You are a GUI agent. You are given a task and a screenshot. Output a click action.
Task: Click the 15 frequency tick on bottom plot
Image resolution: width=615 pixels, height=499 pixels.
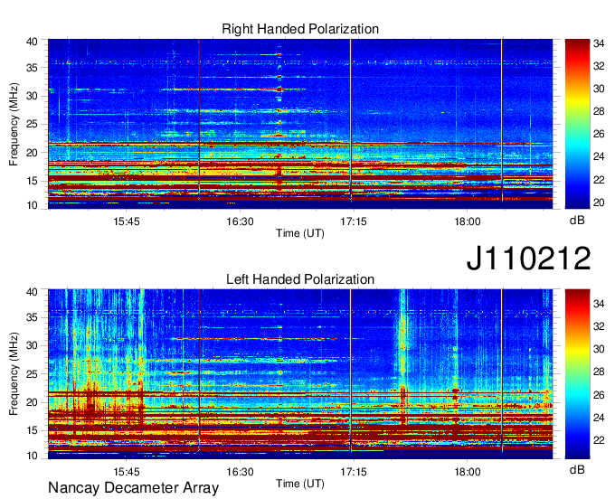(32, 431)
